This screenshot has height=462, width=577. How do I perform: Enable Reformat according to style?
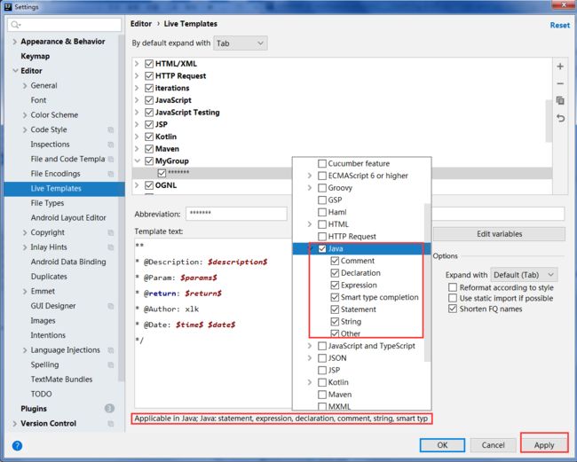[x=453, y=287]
